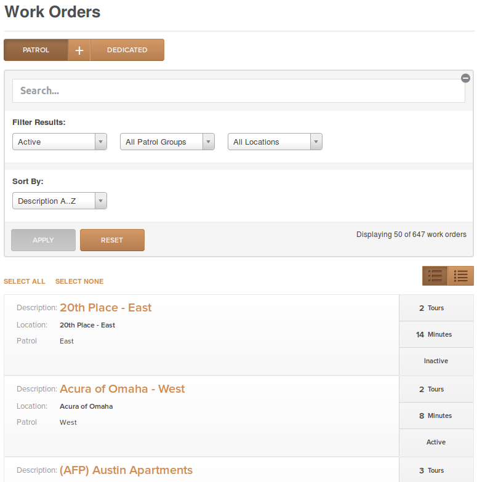The height and width of the screenshot is (482, 477).
Task: Open the DEDICATED tab
Action: (x=127, y=50)
